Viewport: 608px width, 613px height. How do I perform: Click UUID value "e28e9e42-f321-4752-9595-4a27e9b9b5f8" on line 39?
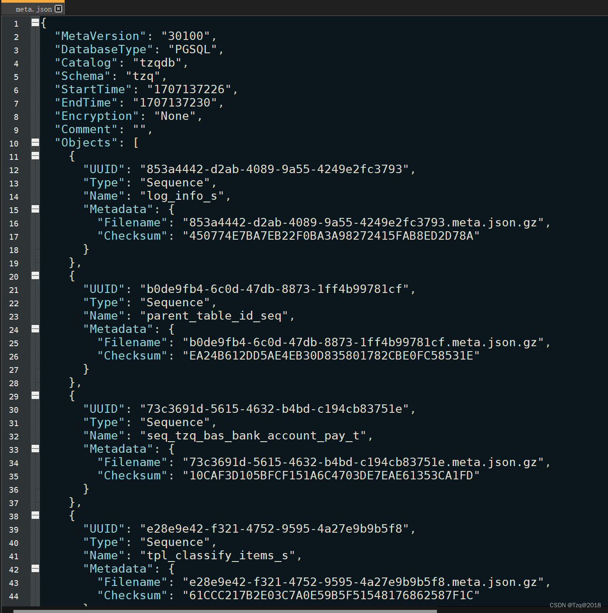(x=274, y=529)
